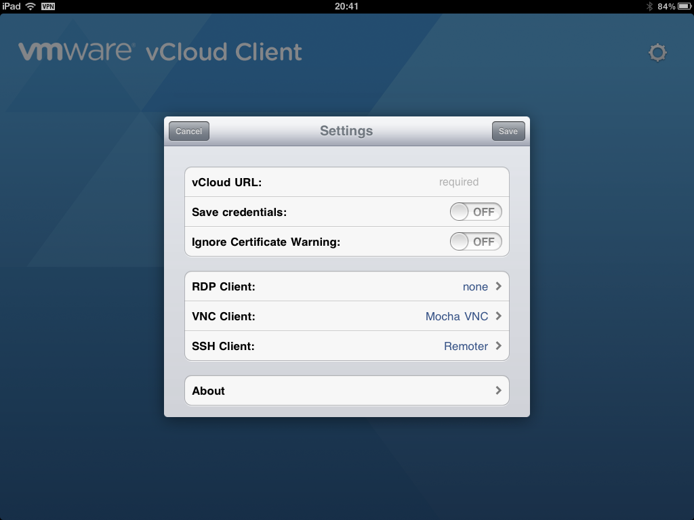Screen dimensions: 694x520
Task: Open the About row
Action: click(347, 391)
